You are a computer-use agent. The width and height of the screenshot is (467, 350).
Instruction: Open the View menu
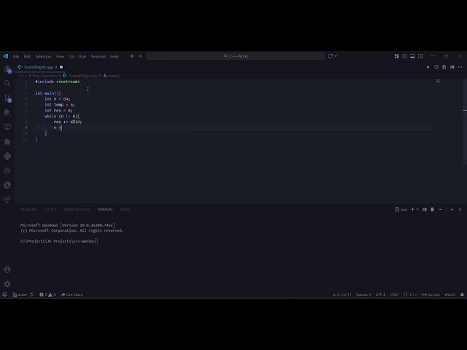[60, 56]
